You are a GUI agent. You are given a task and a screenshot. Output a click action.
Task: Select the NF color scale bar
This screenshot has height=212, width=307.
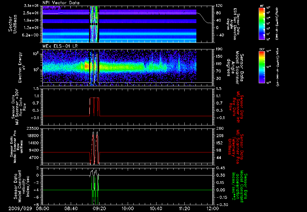coord(262,23)
